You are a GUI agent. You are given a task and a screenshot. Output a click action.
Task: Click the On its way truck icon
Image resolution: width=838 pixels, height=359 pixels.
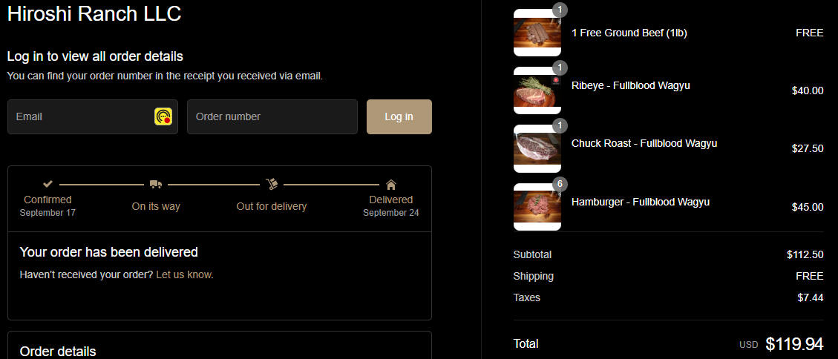point(156,184)
